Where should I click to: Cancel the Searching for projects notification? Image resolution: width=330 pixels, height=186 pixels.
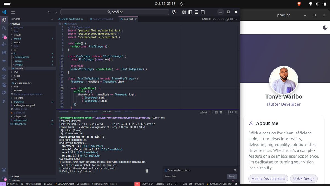coord(232,176)
